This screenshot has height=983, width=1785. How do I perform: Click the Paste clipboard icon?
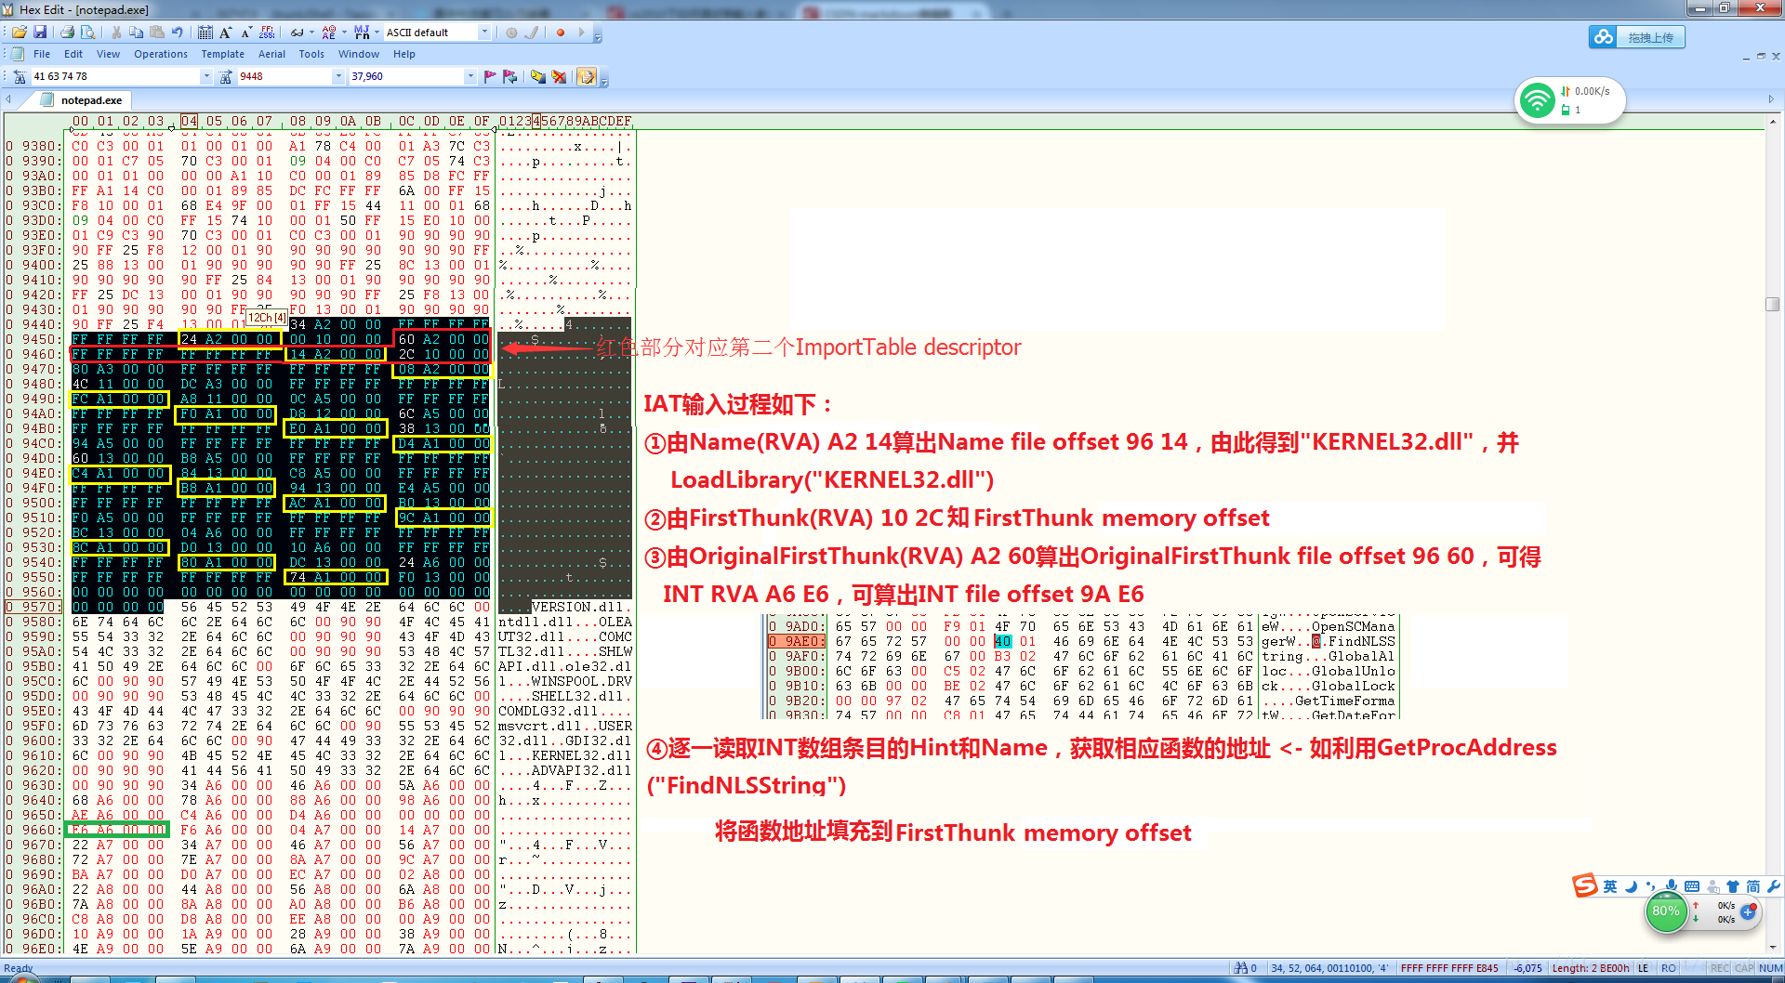[156, 33]
